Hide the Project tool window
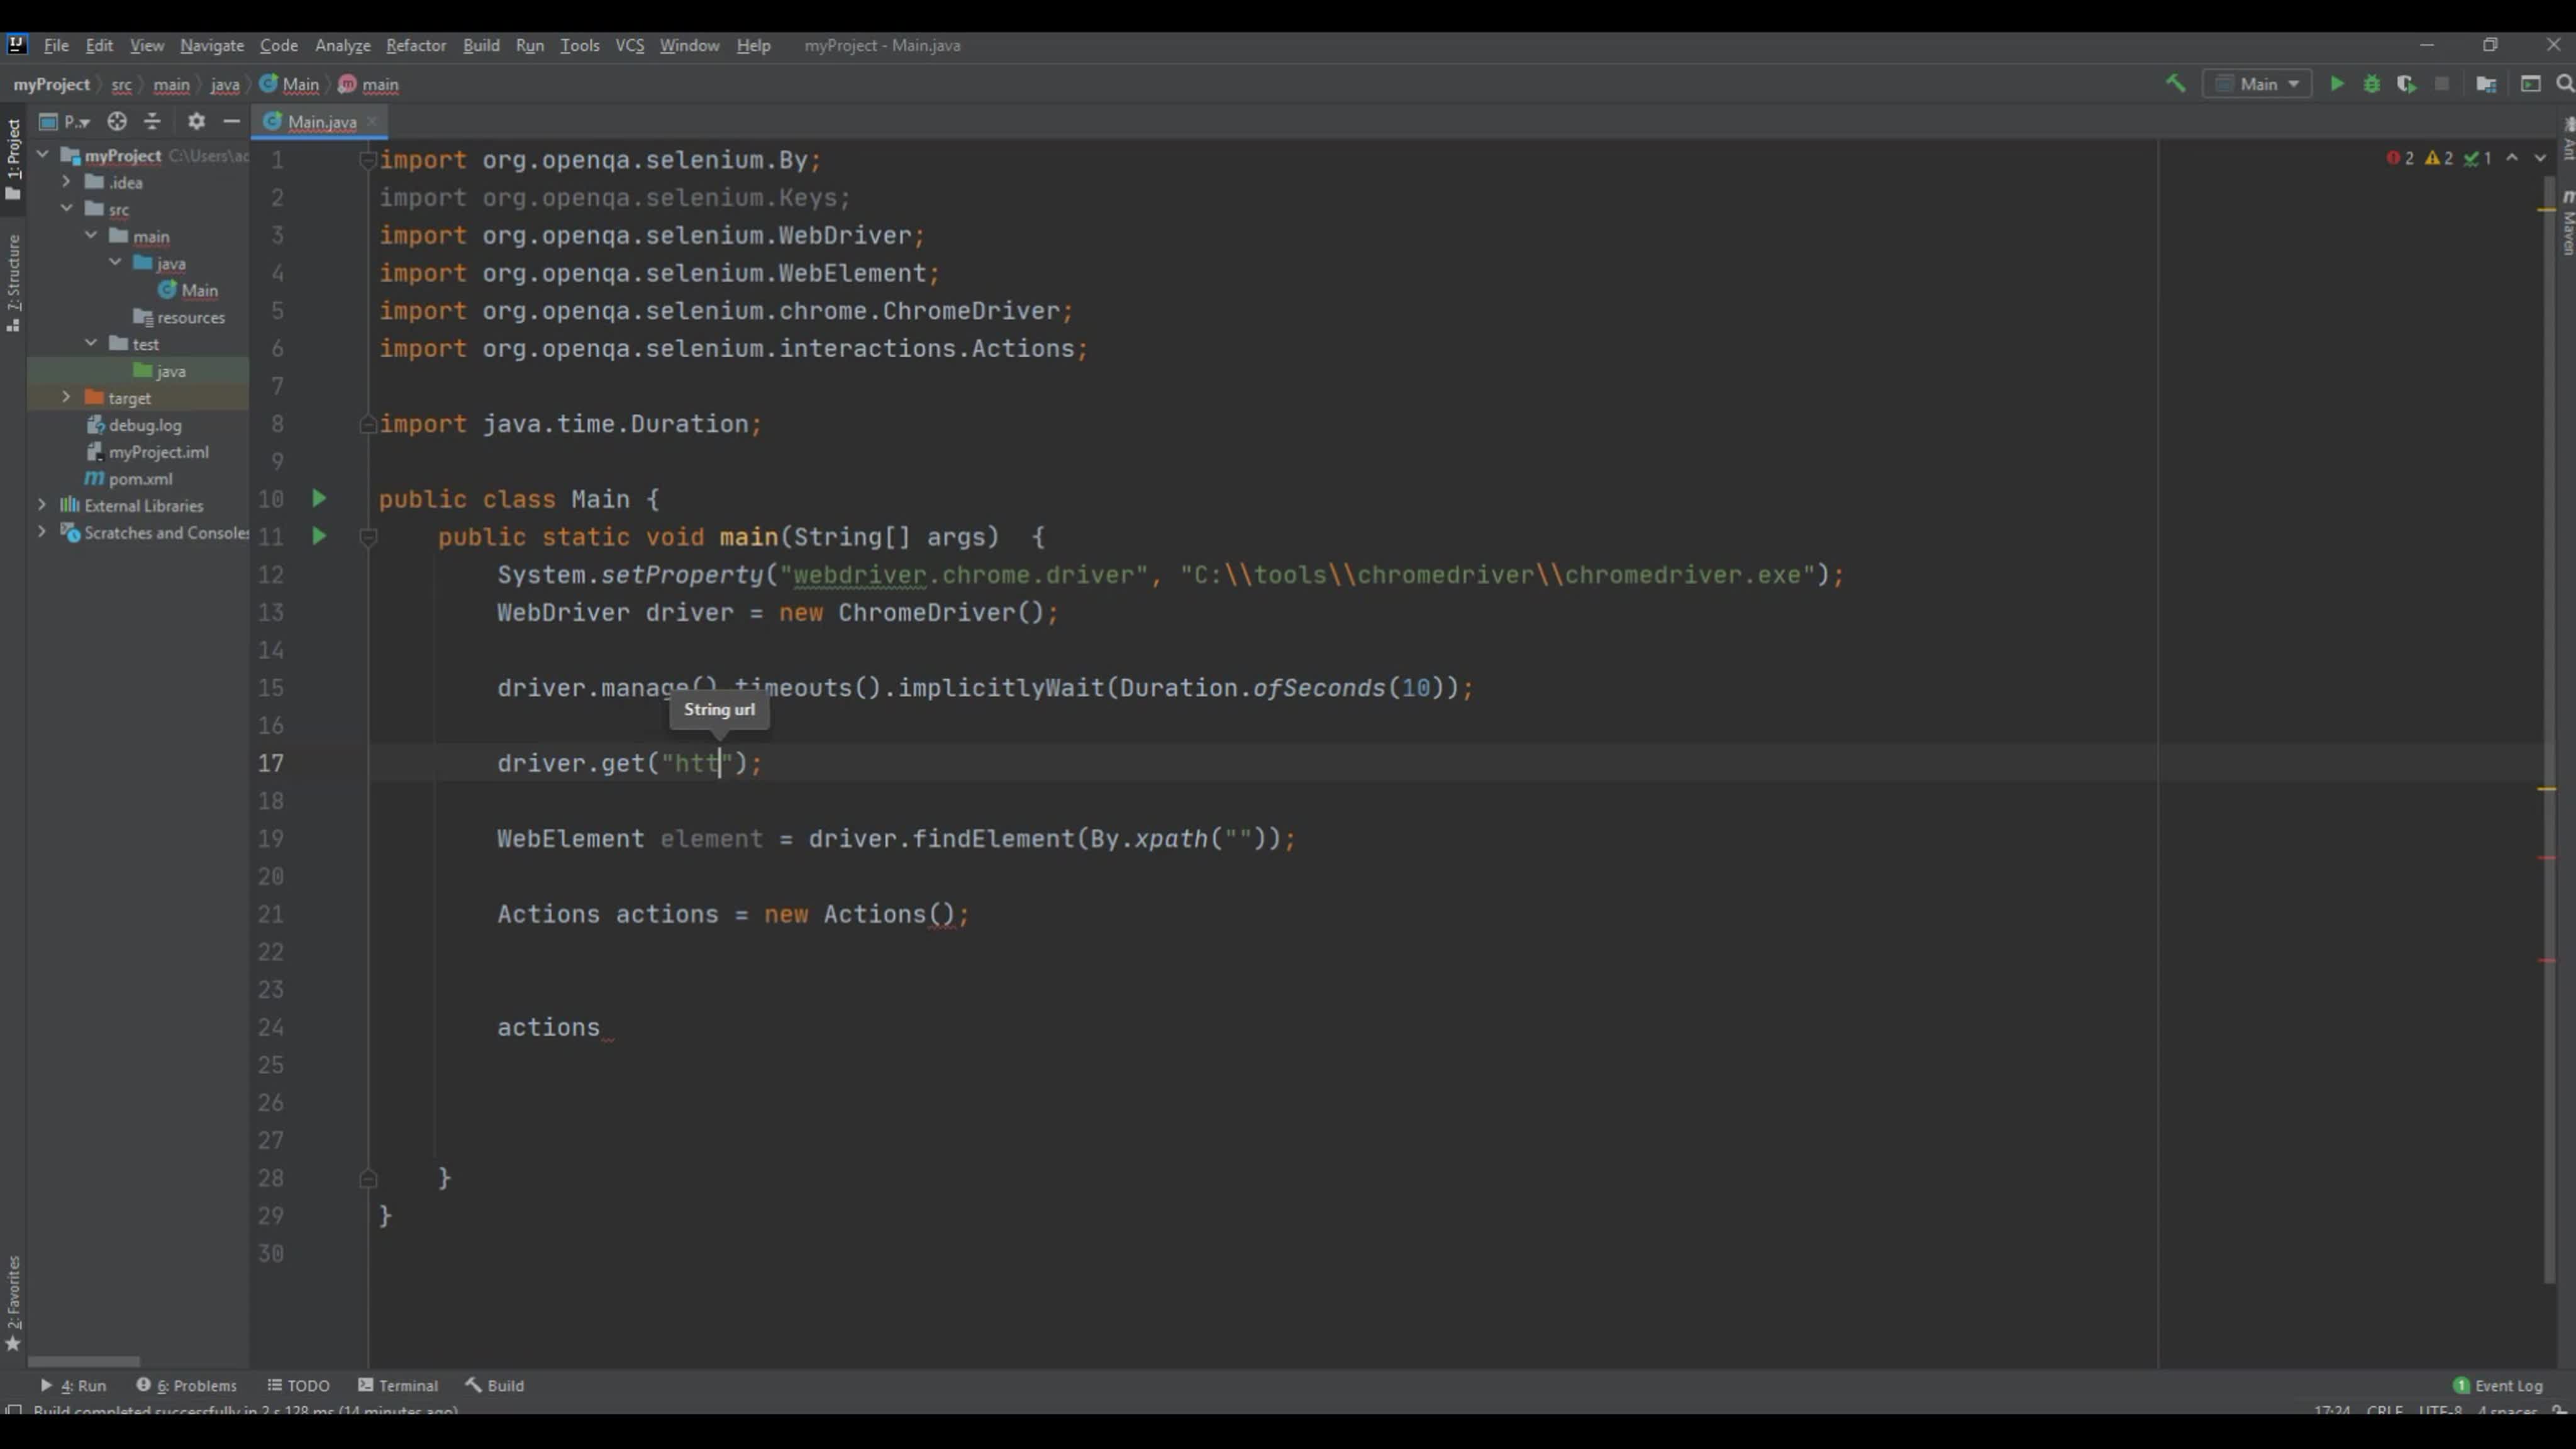Viewport: 2576px width, 1449px height. (x=232, y=121)
